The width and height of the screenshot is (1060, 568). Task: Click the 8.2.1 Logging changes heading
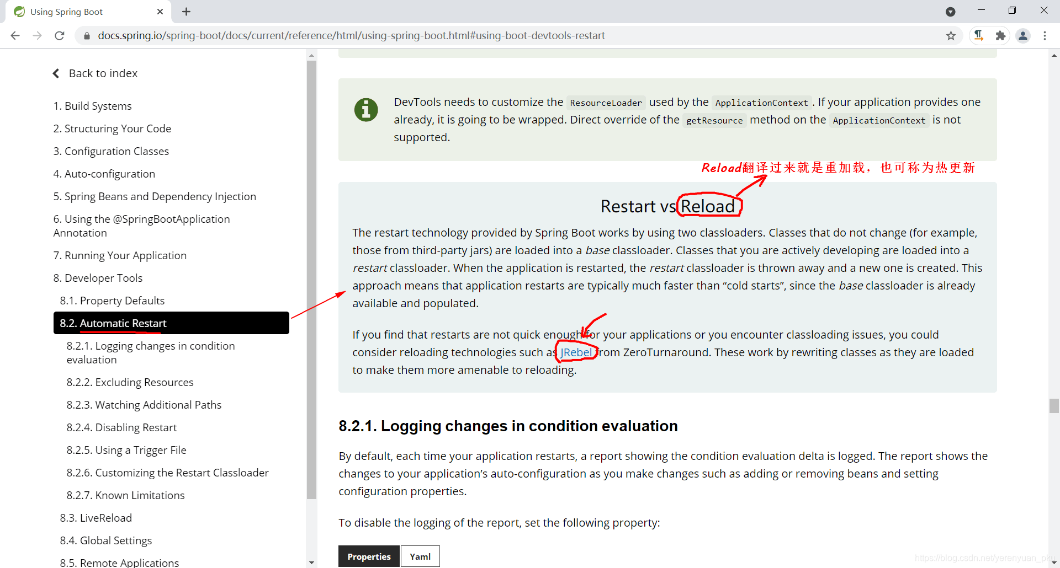(508, 426)
